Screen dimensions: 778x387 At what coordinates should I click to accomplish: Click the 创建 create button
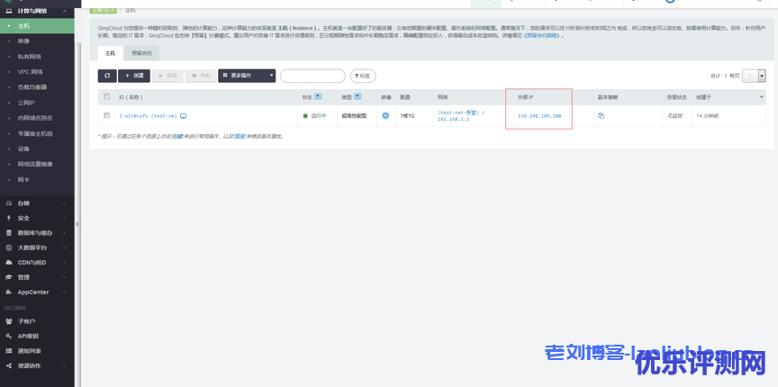(134, 76)
